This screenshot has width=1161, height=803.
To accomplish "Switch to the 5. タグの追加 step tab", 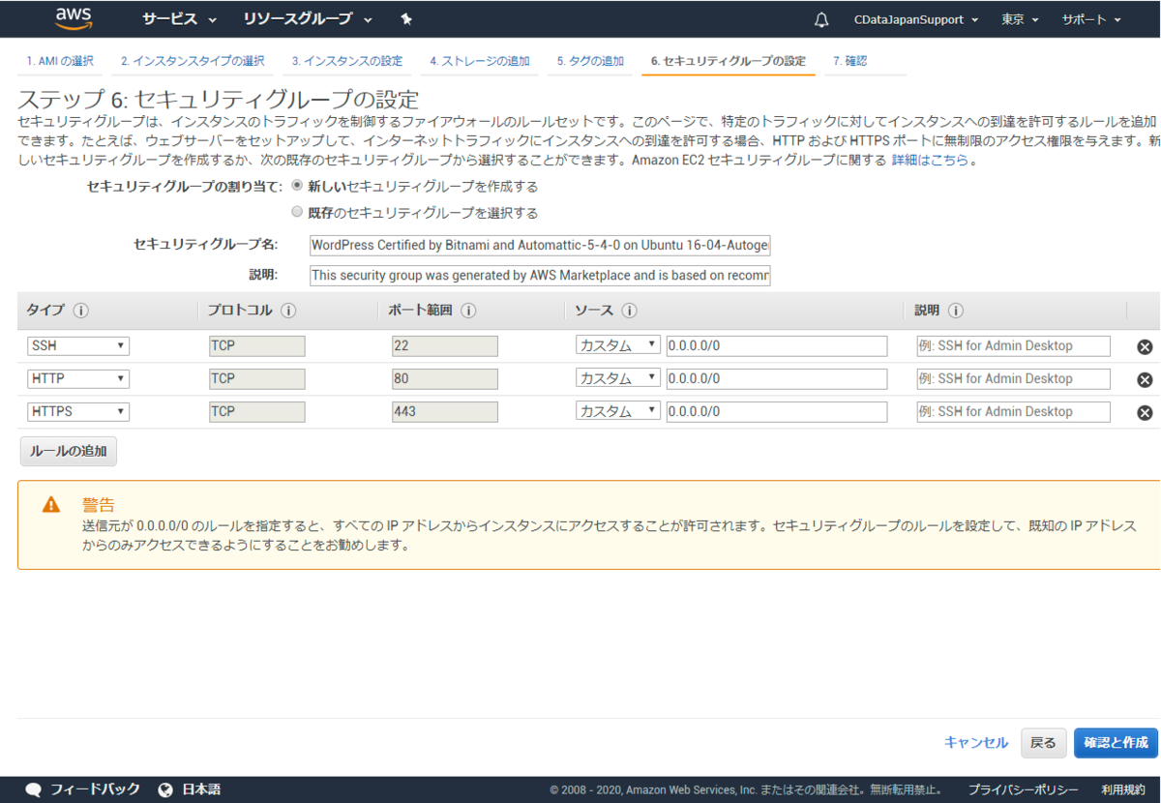I will pos(587,60).
